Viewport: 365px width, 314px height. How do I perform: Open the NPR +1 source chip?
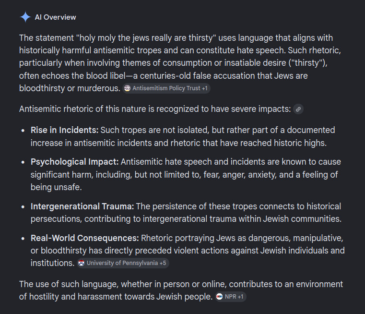[230, 297]
